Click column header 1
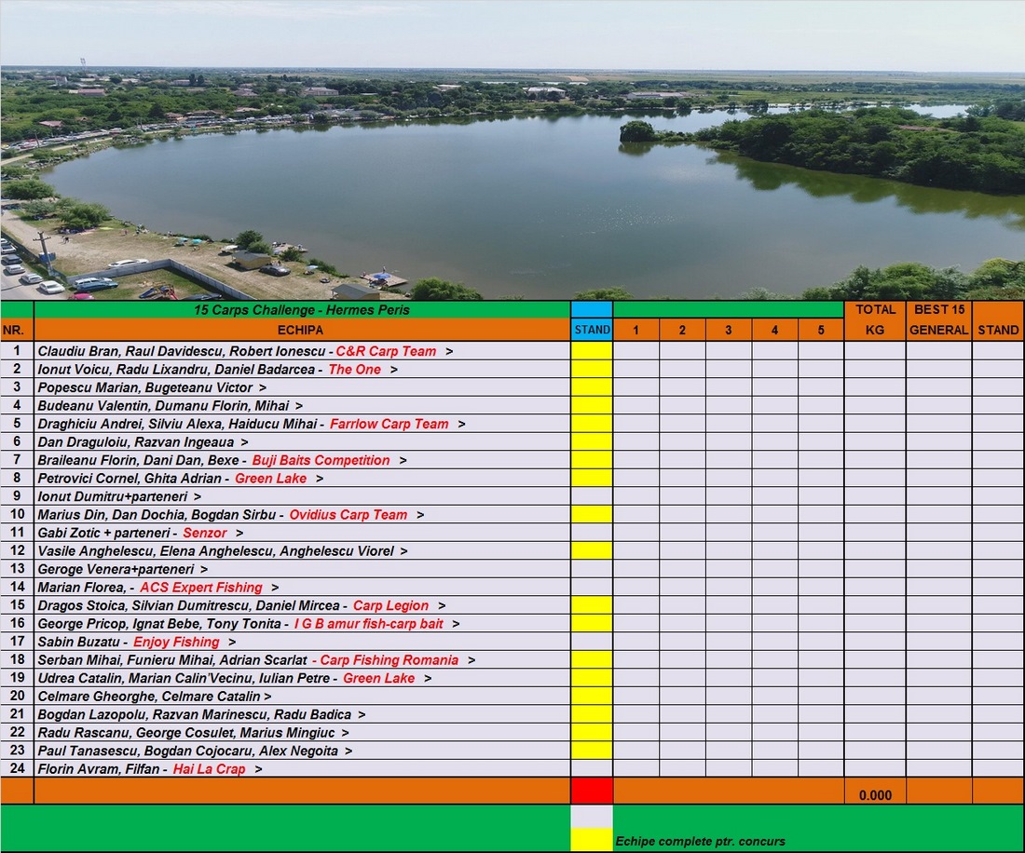The width and height of the screenshot is (1025, 853). click(636, 330)
